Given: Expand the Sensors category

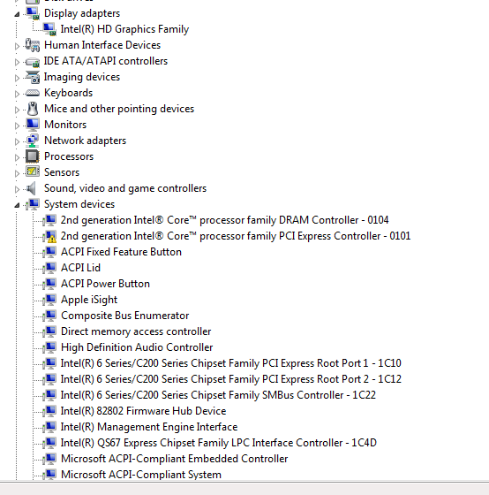Looking at the screenshot, I should 17,173.
